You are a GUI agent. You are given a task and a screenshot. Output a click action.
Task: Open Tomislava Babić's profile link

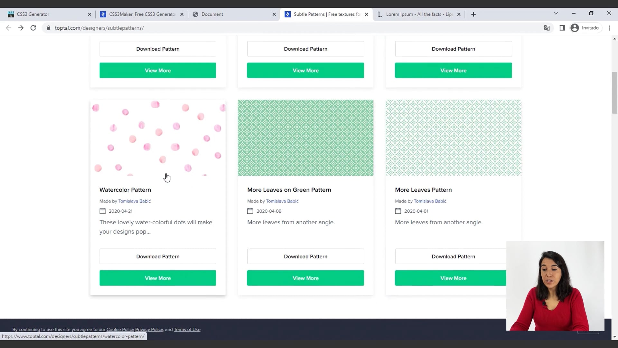[134, 201]
